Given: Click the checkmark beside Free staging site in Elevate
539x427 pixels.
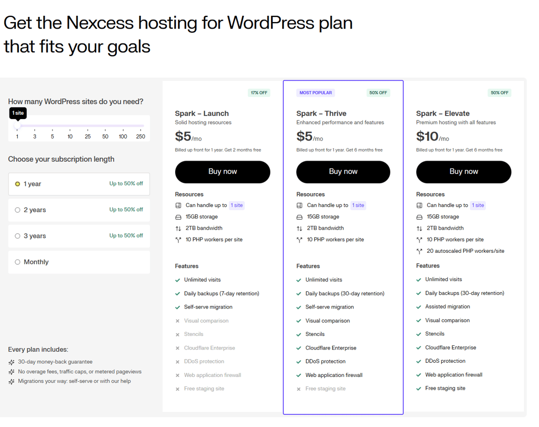Looking at the screenshot, I should [418, 389].
